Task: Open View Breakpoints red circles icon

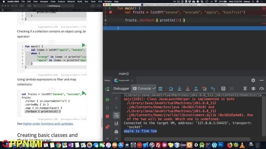Action: [x=107, y=127]
